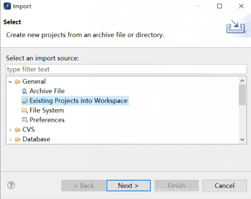Image resolution: width=251 pixels, height=199 pixels.
Task: Click the Import dialog application icon
Action: point(7,6)
